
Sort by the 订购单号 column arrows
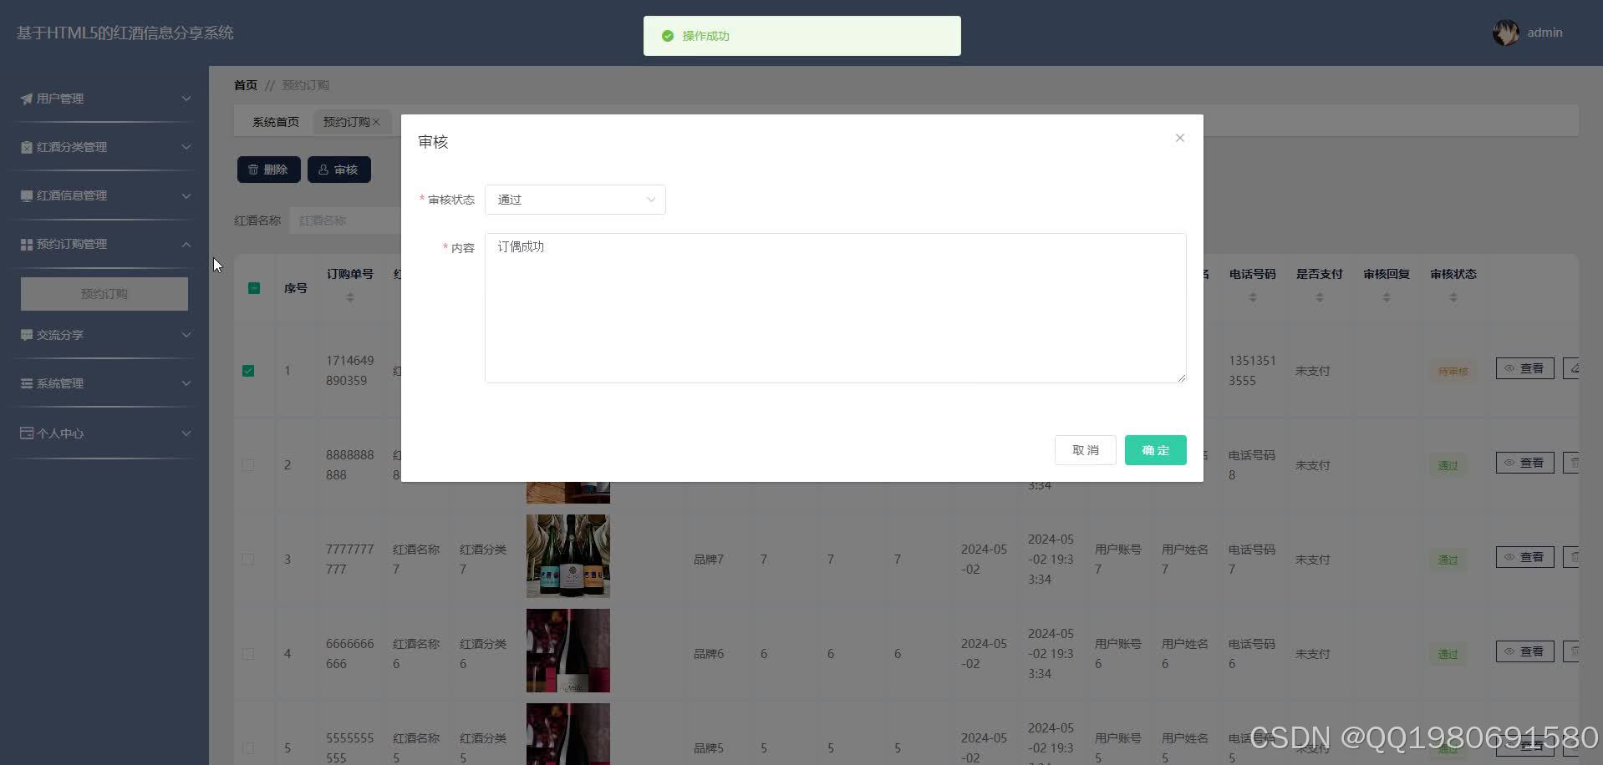click(x=350, y=297)
